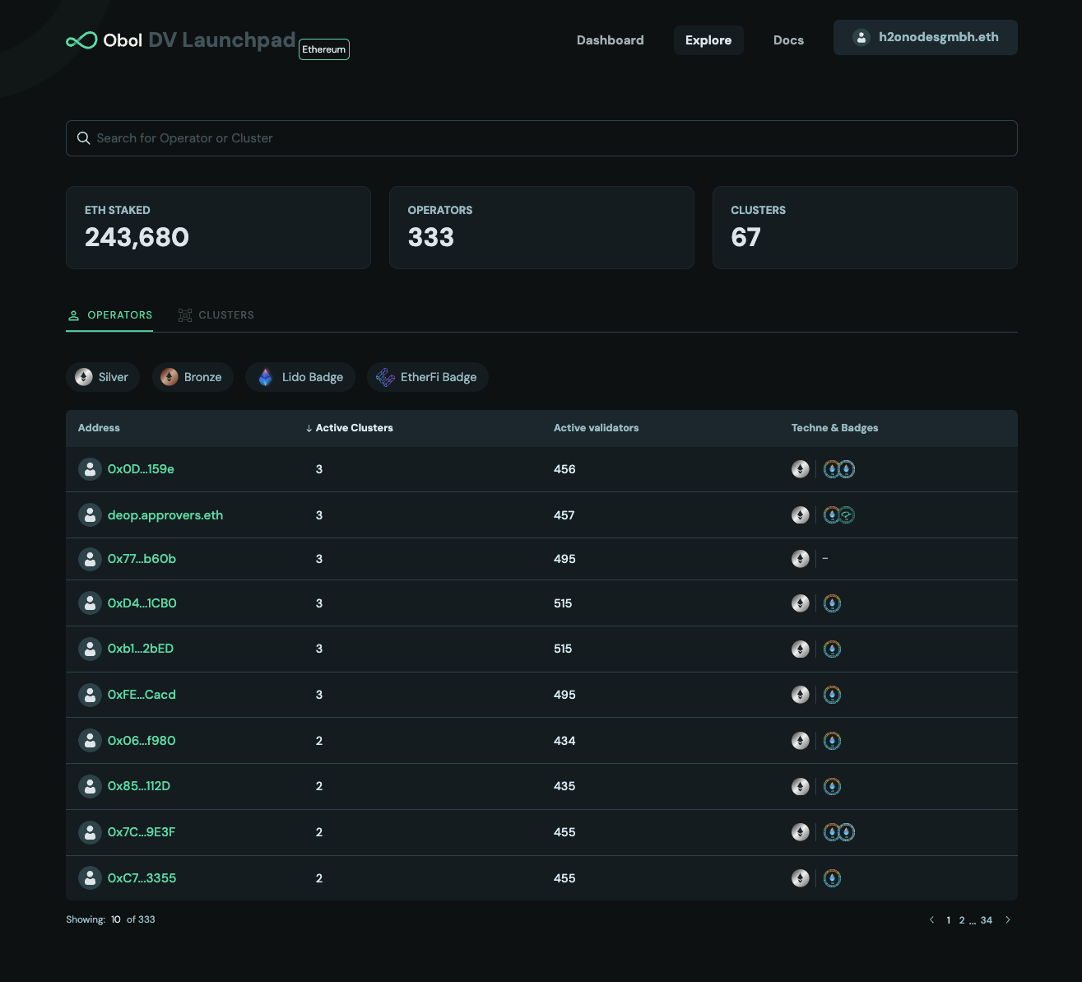Click the Operators 333 stat card
This screenshot has width=1082, height=982.
pyautogui.click(x=541, y=227)
